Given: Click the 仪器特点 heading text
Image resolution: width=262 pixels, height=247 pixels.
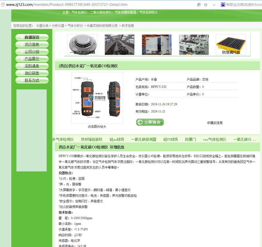Looking at the screenshot, I should pos(66,173).
